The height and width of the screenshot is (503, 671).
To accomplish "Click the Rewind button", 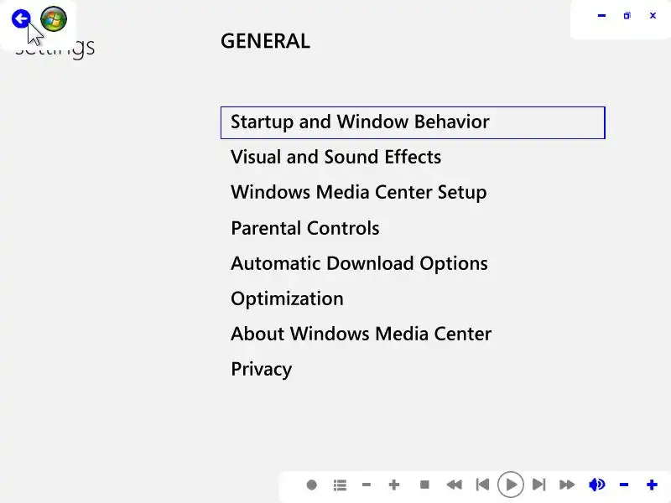I will click(454, 485).
